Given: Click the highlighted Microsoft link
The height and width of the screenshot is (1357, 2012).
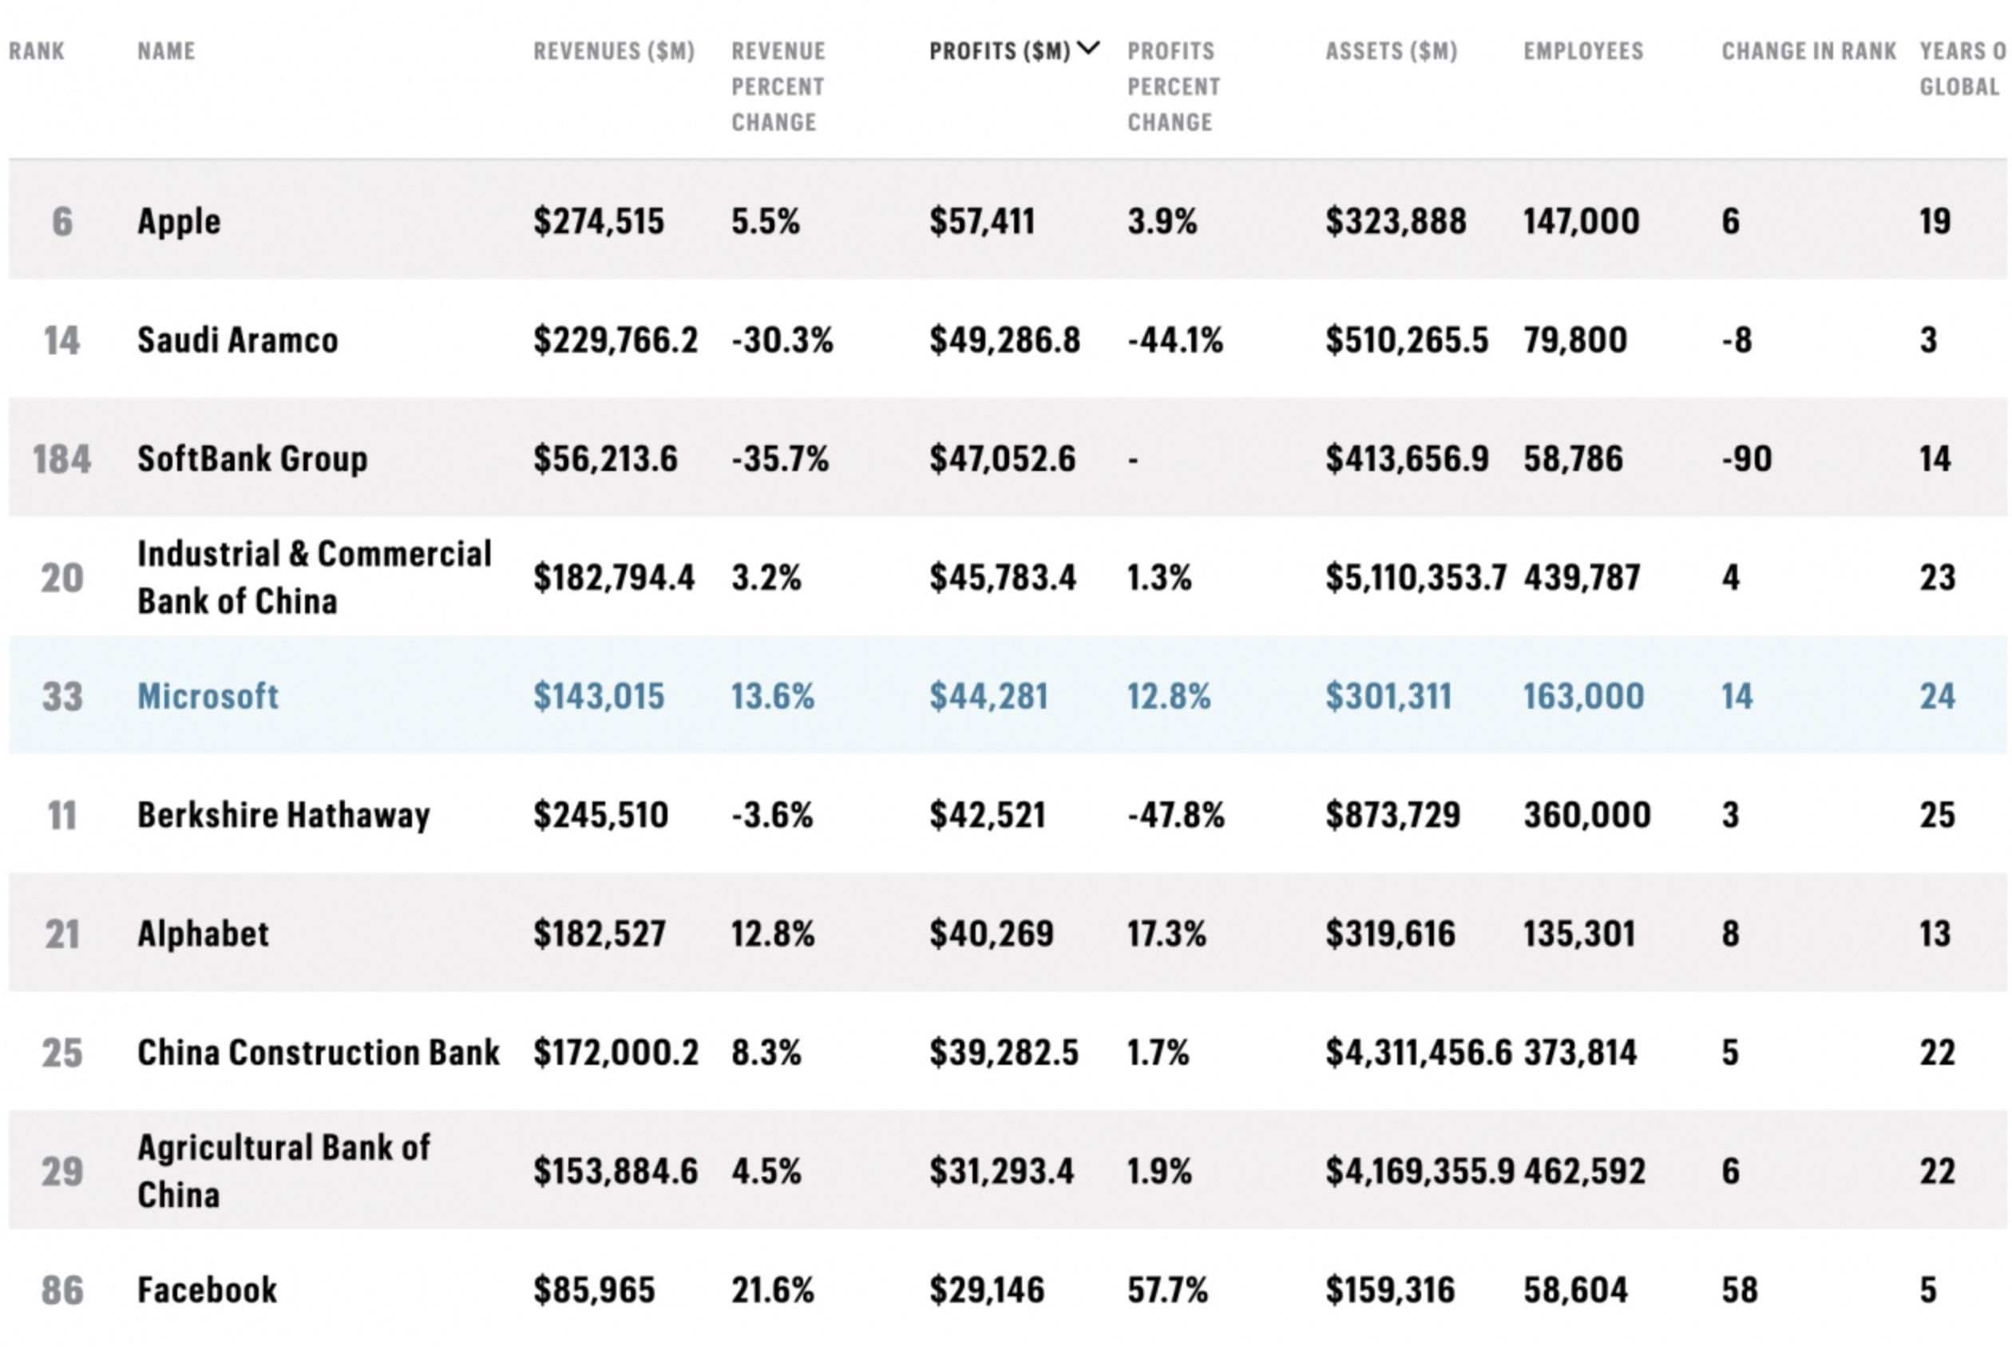Looking at the screenshot, I should point(208,696).
